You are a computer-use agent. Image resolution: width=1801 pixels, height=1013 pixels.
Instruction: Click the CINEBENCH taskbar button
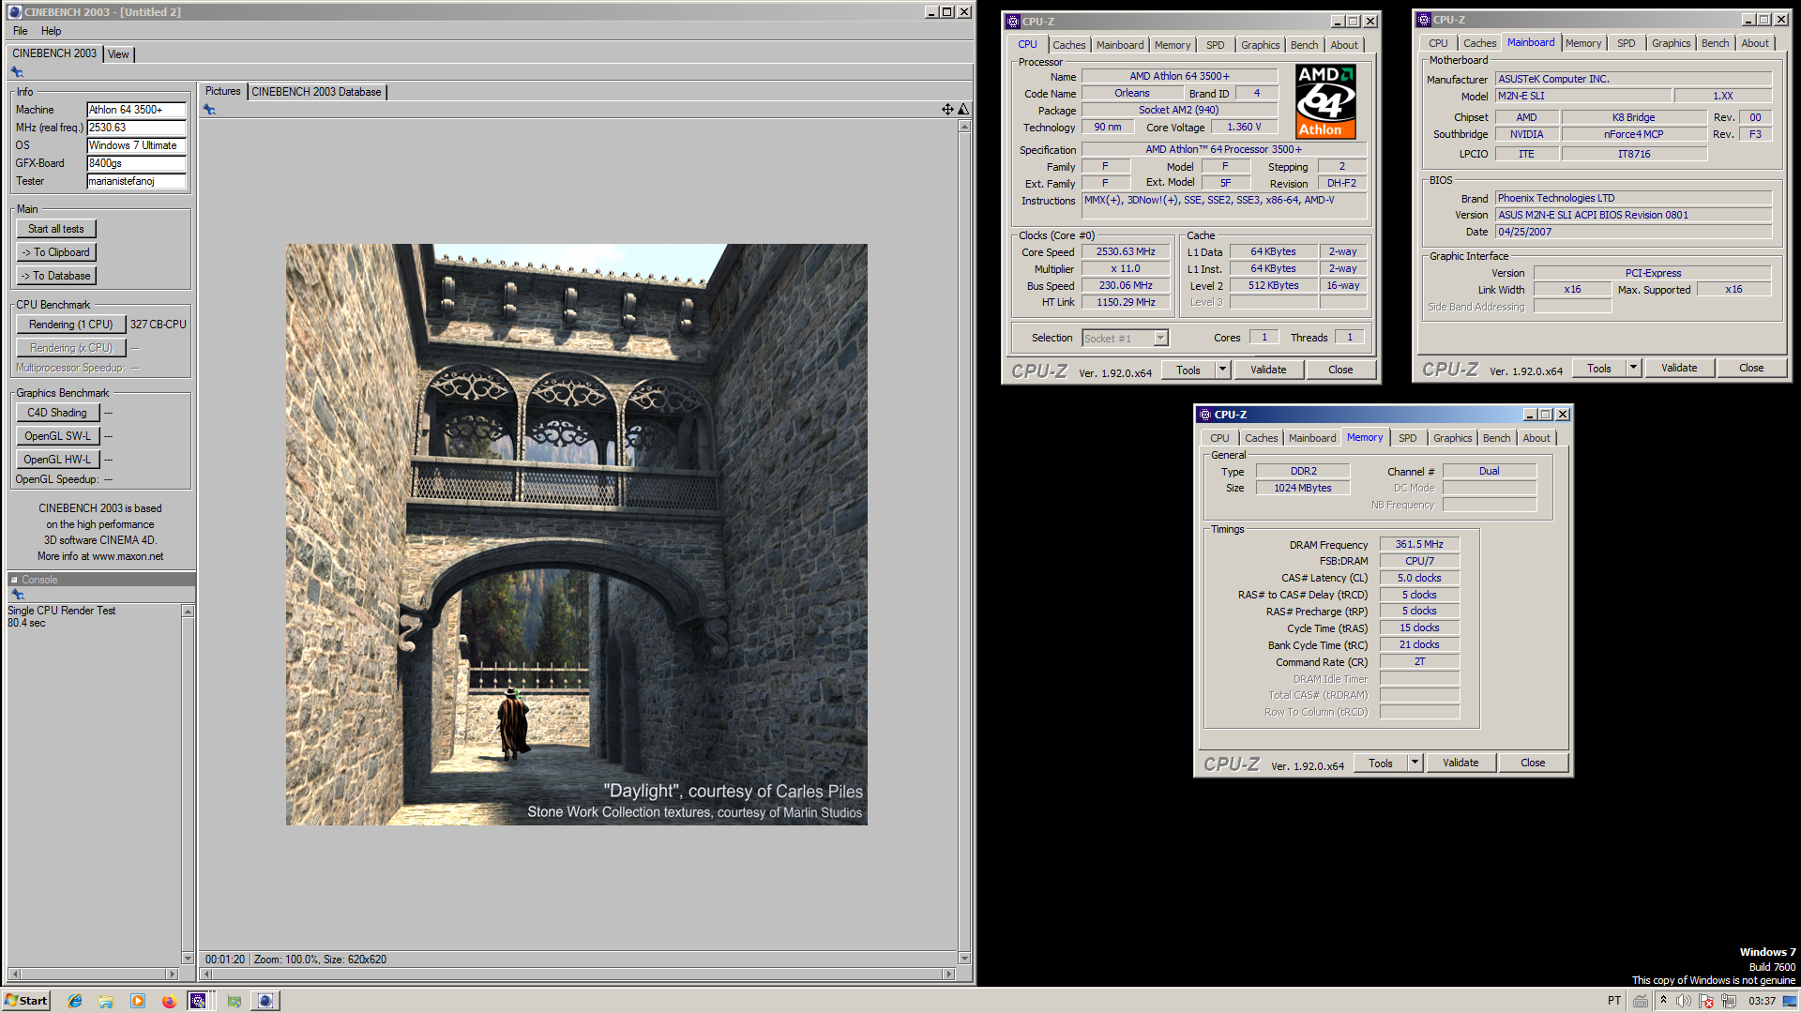coord(265,1001)
